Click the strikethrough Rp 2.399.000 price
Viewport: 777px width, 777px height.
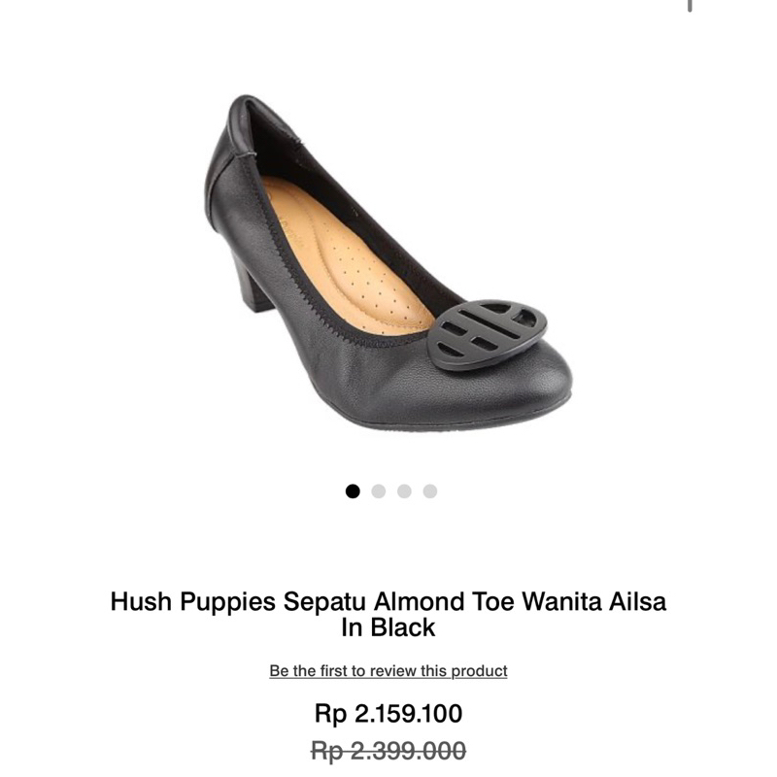388,750
